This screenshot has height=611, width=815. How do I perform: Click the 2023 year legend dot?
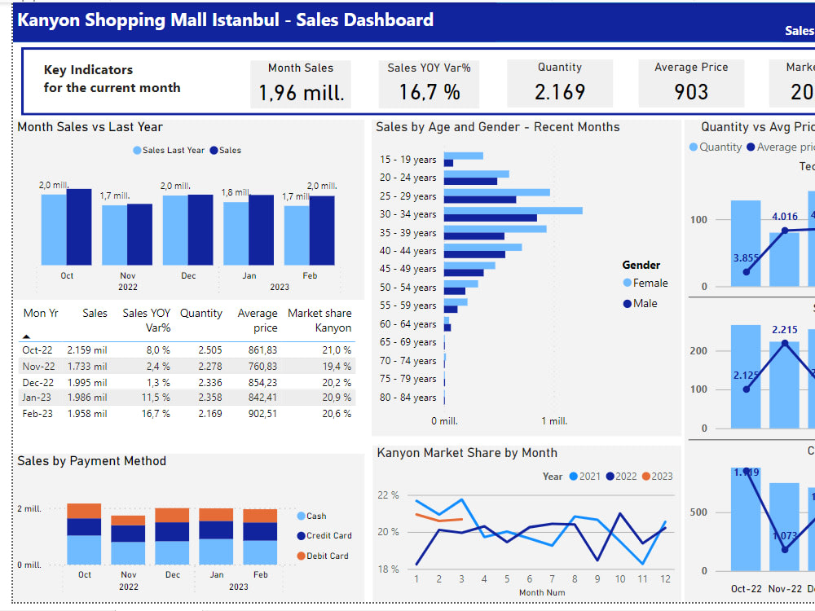pyautogui.click(x=646, y=477)
